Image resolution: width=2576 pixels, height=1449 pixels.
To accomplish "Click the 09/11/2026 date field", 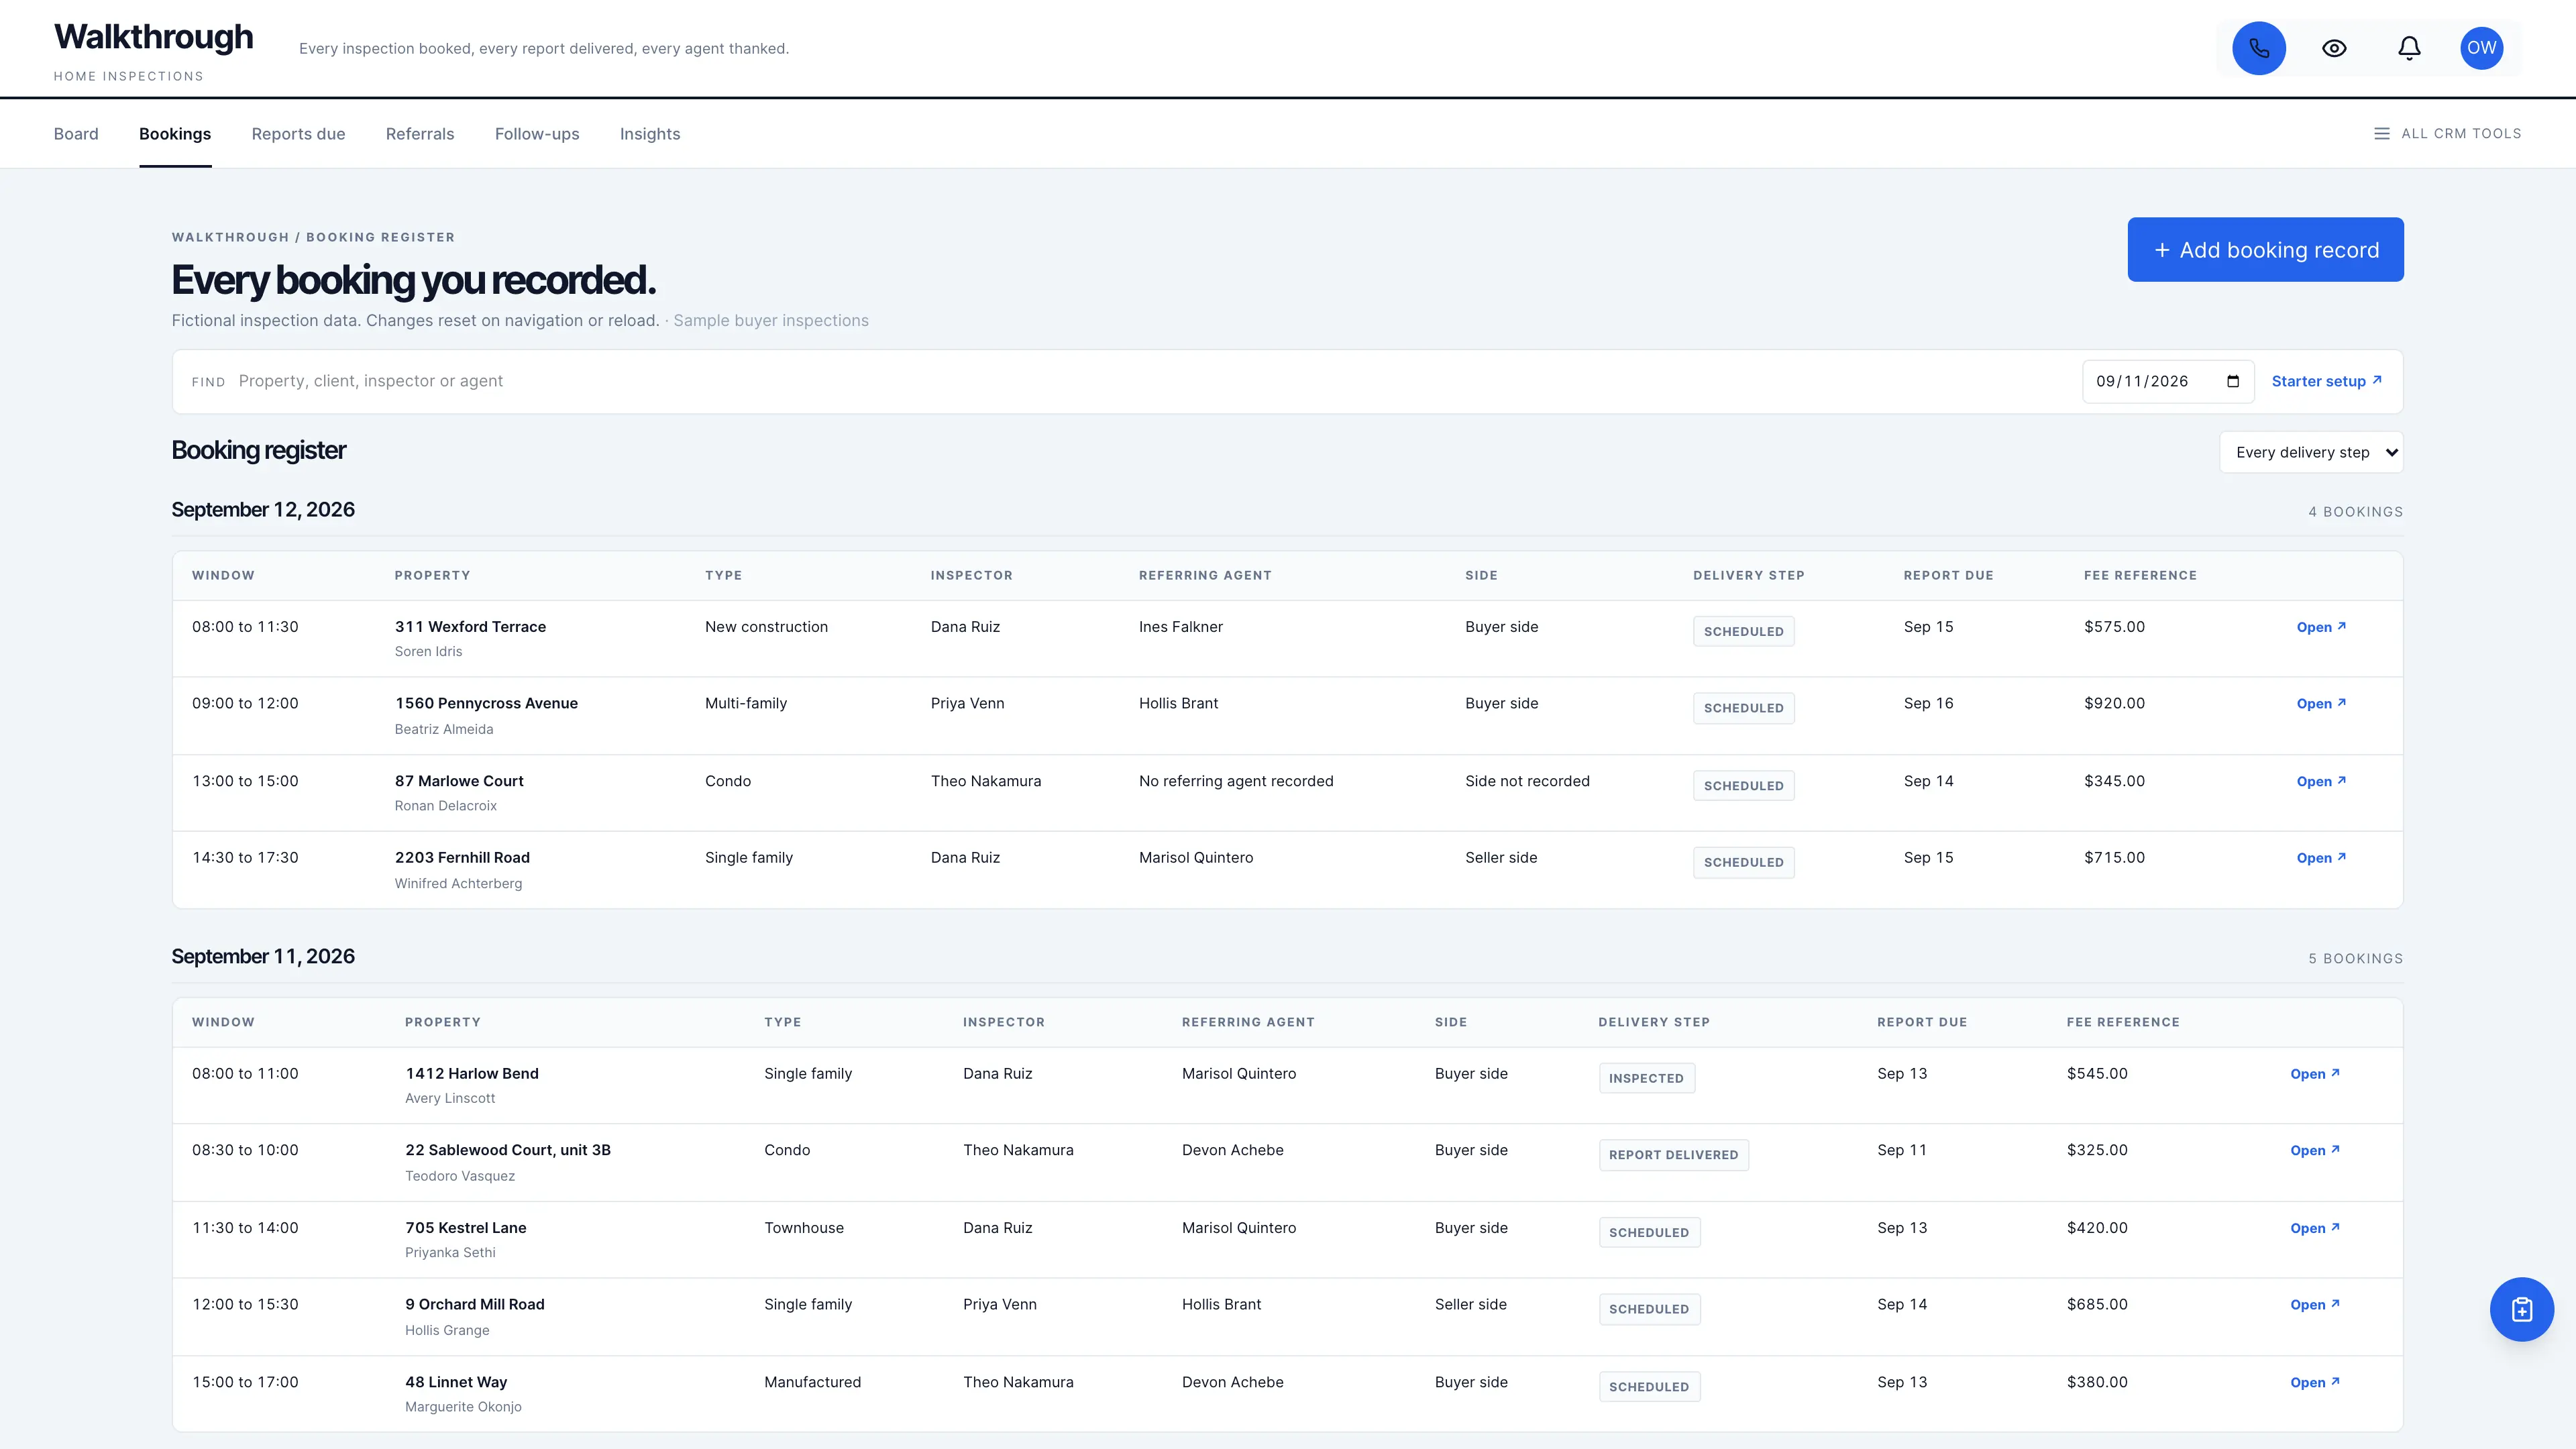I will pyautogui.click(x=2167, y=381).
